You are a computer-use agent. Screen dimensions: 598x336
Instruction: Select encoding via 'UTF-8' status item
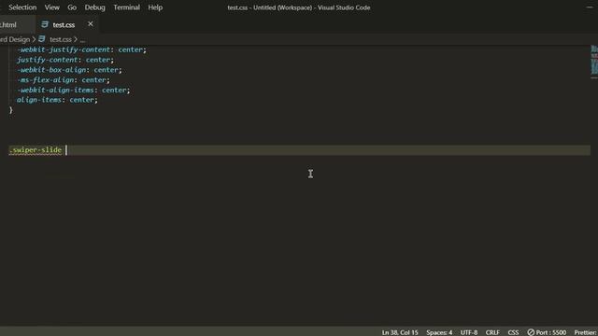click(x=469, y=332)
